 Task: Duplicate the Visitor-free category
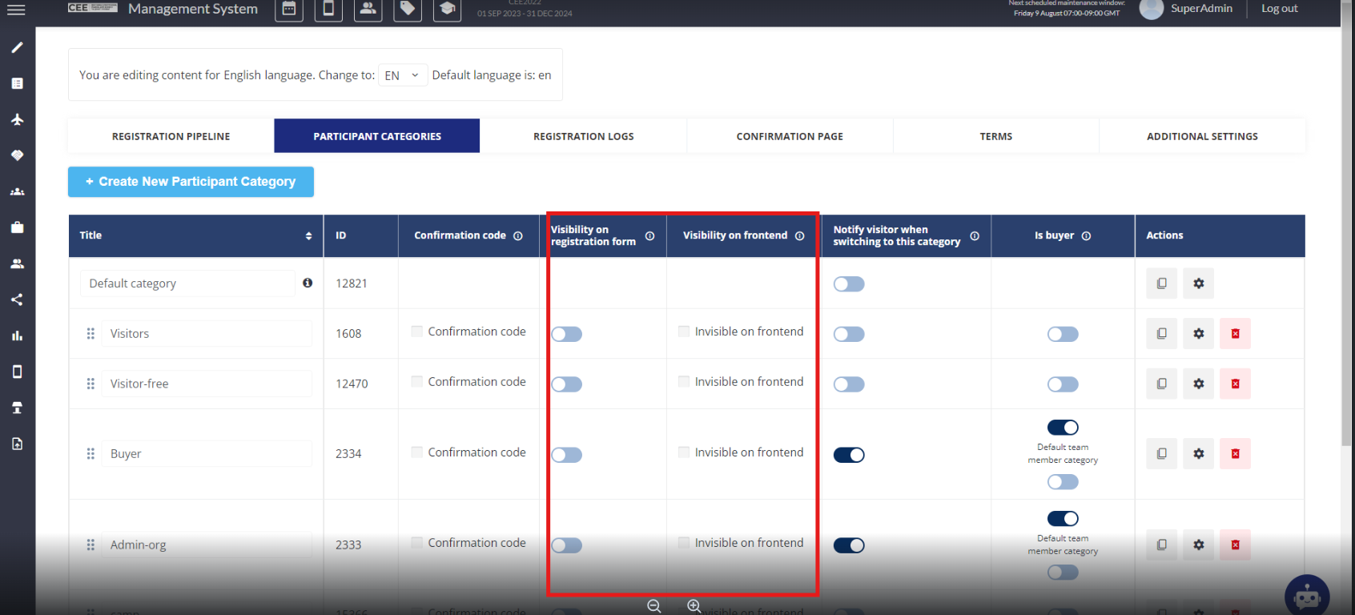[1161, 384]
